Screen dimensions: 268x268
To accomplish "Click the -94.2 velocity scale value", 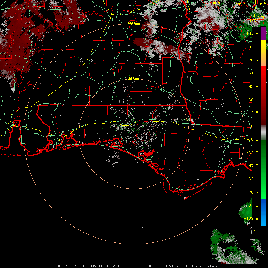I will point(252,205).
